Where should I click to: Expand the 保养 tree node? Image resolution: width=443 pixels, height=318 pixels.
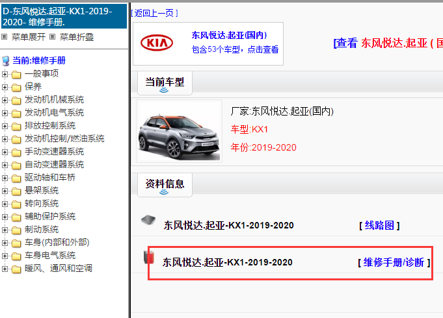(x=5, y=87)
